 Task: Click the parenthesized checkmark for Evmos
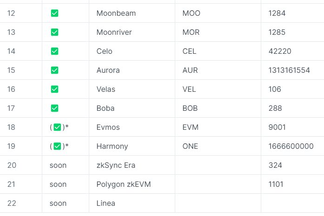pyautogui.click(x=58, y=127)
